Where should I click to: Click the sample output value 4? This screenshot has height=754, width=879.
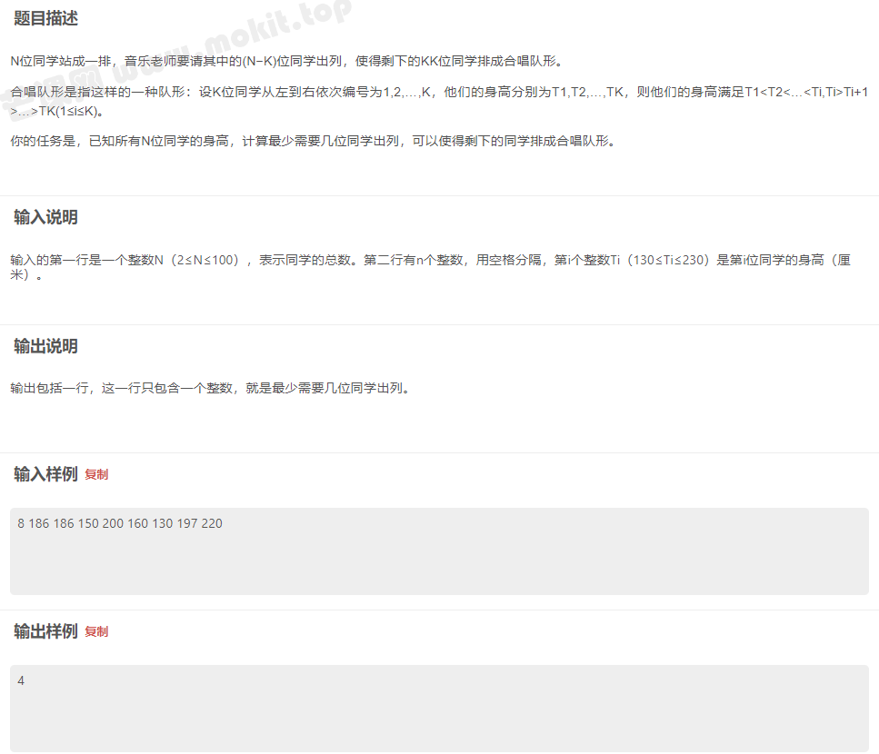point(21,681)
